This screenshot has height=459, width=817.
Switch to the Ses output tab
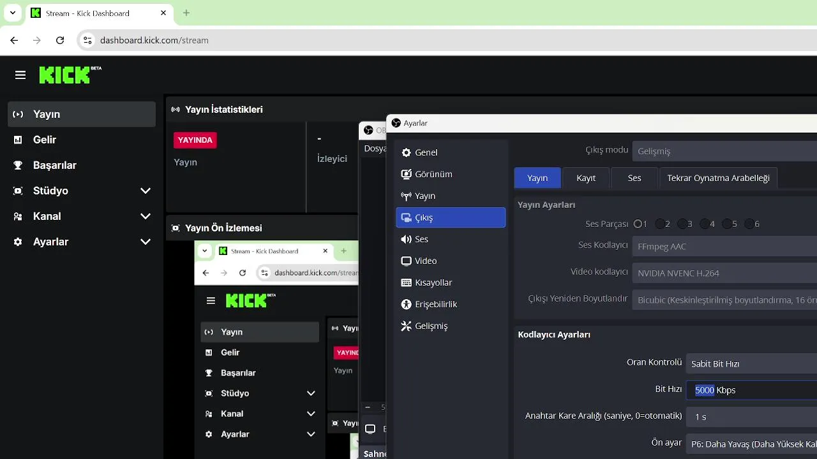pyautogui.click(x=634, y=178)
